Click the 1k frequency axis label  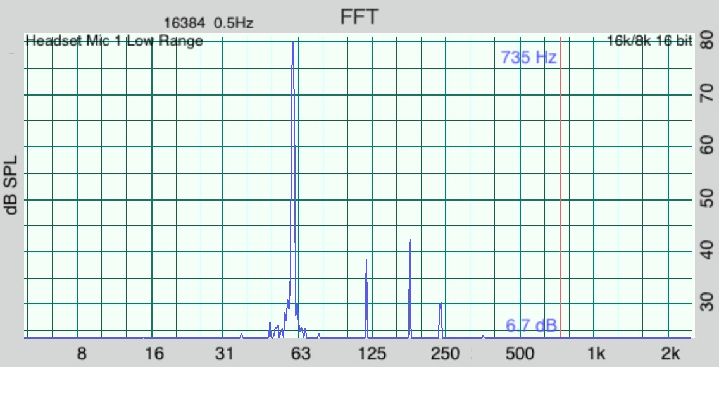coord(596,354)
